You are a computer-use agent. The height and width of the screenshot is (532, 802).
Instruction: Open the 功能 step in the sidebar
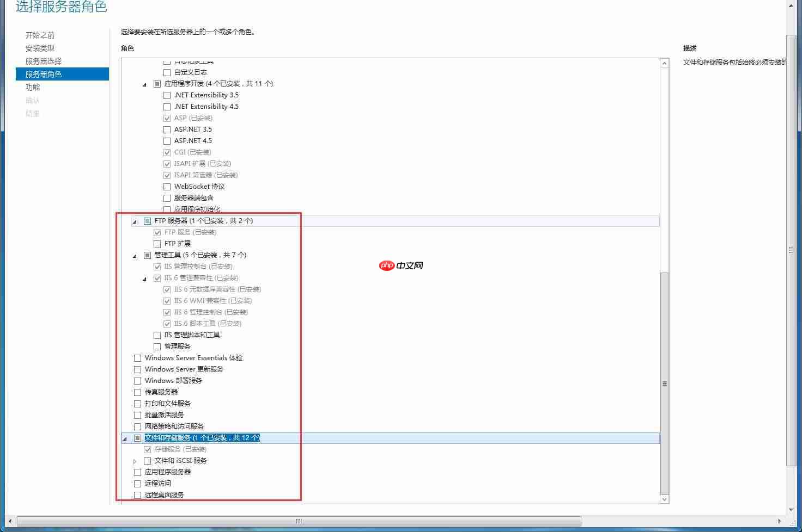33,87
